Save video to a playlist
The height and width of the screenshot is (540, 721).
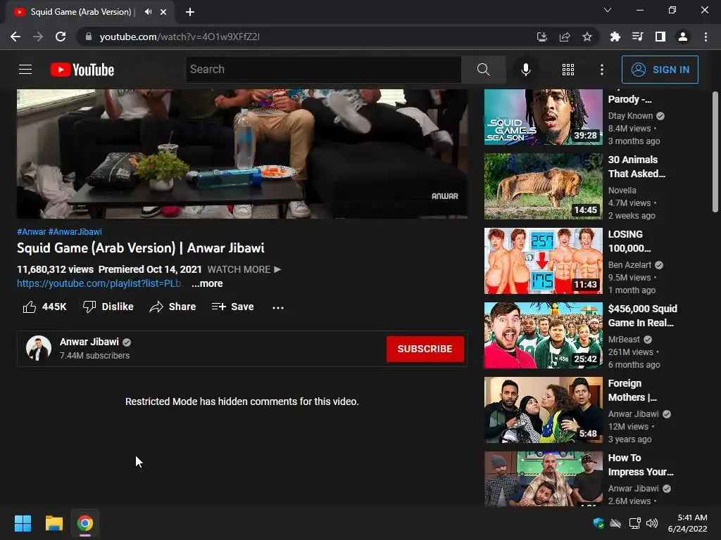tap(232, 307)
